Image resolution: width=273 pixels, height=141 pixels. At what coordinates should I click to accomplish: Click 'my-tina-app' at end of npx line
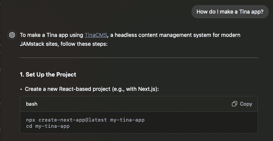[x=127, y=120]
